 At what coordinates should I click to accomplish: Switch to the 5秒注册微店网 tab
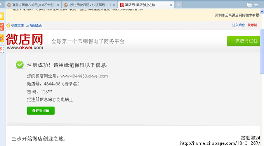tap(90, 5)
